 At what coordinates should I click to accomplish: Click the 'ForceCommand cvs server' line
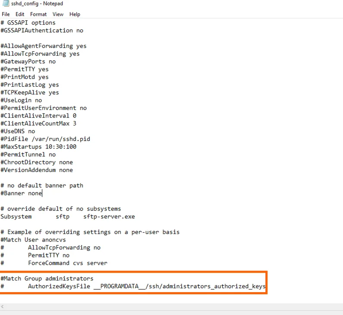click(68, 263)
